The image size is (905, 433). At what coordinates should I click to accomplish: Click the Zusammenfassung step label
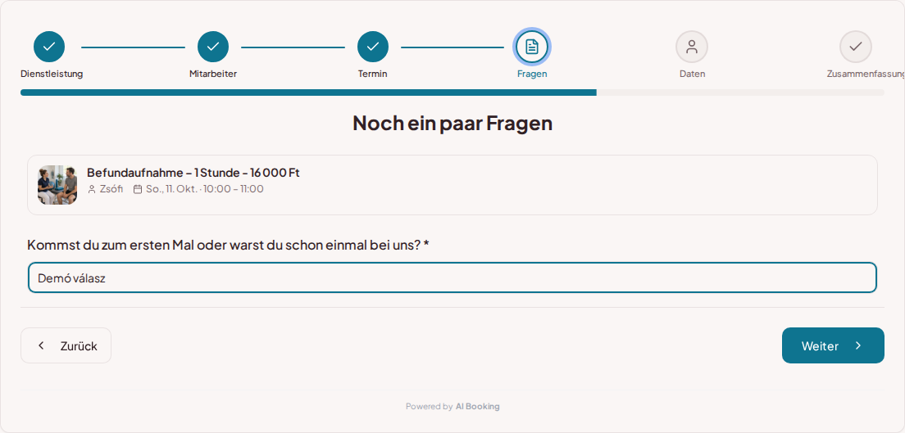[x=865, y=74]
